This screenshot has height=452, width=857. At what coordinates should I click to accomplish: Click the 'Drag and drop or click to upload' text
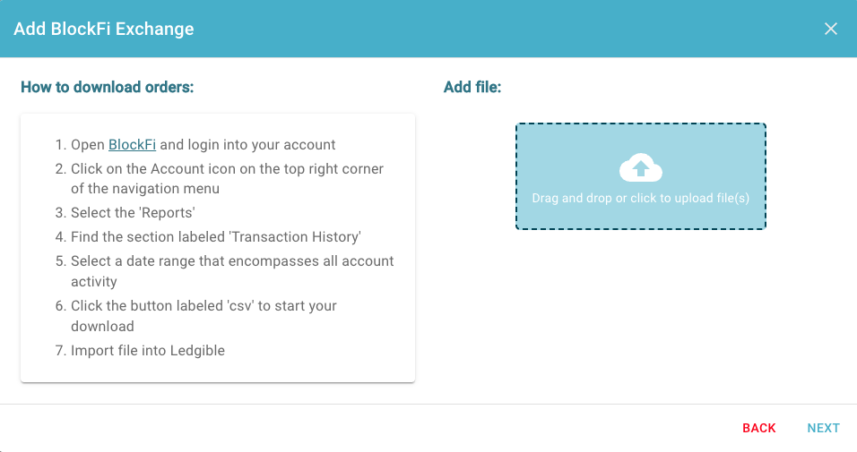coord(641,198)
